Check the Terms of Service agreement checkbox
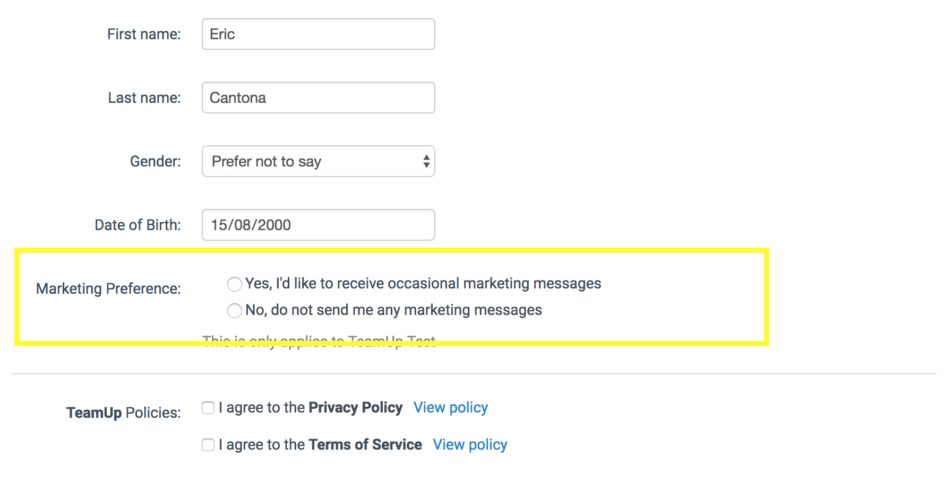The image size is (945, 491). 208,445
